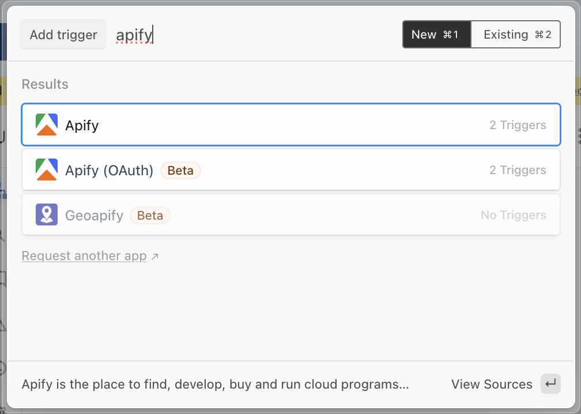The height and width of the screenshot is (414, 581).
Task: Select the Apify app logo icon
Action: click(x=46, y=125)
